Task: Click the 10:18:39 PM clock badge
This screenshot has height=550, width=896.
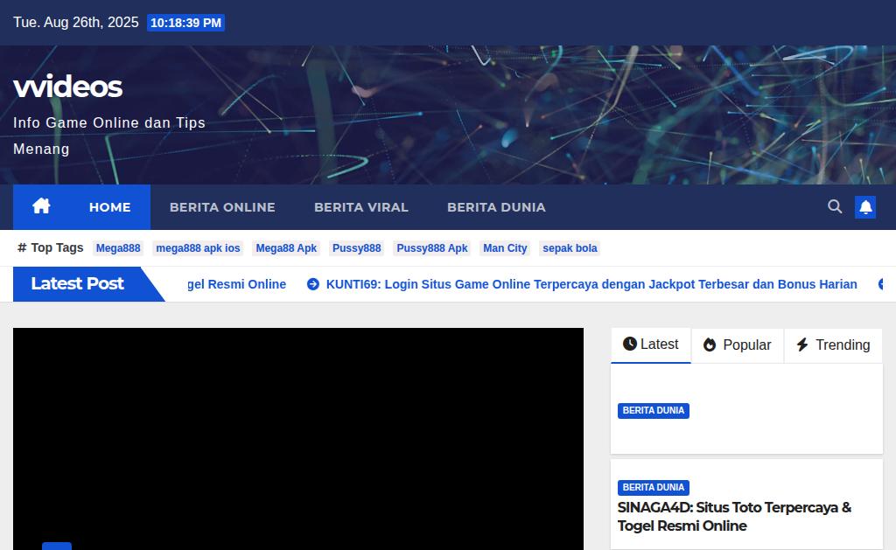Action: 185,23
